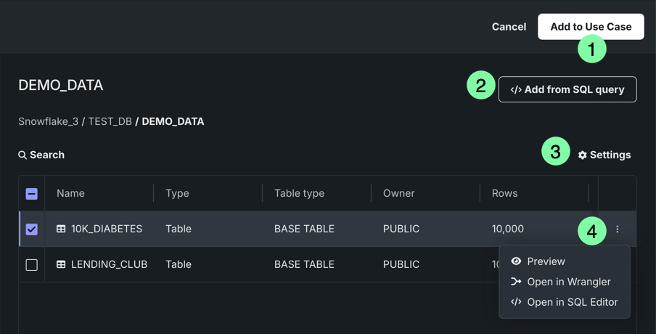Select Open in SQL Editor option
Screen dimensions: 656x334
(x=572, y=302)
